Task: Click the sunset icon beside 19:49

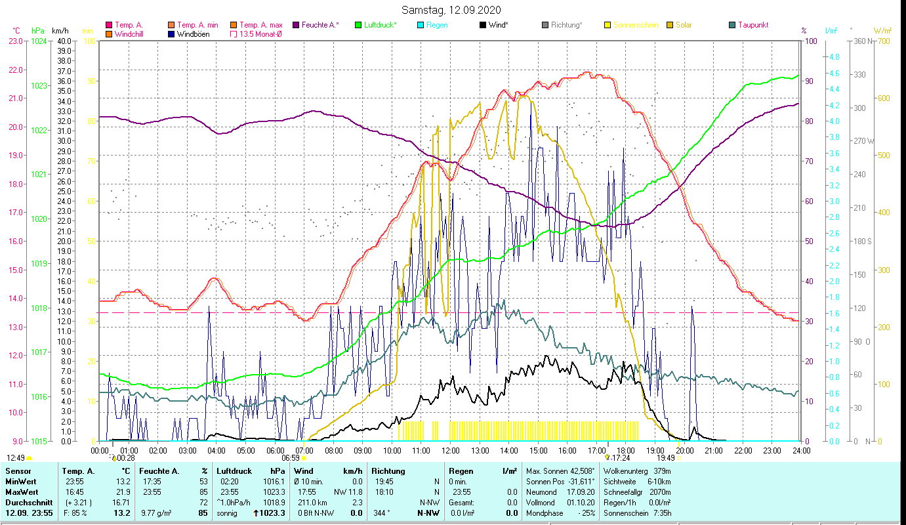Action: pos(678,458)
